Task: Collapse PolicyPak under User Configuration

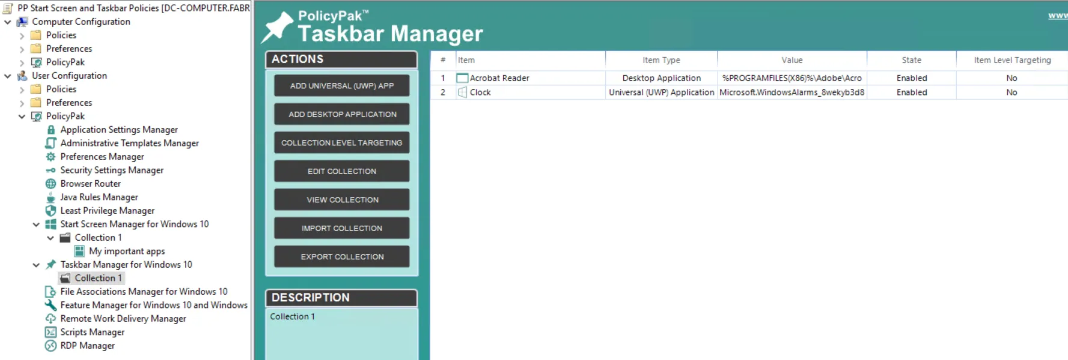Action: click(x=22, y=116)
